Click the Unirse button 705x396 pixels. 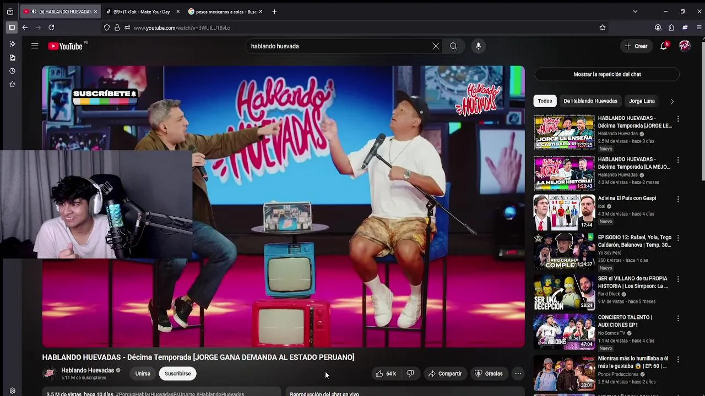[x=143, y=373]
